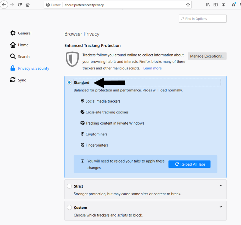Image resolution: width=241 pixels, height=225 pixels.
Task: Focus the Find in Options field
Action: 202,19
